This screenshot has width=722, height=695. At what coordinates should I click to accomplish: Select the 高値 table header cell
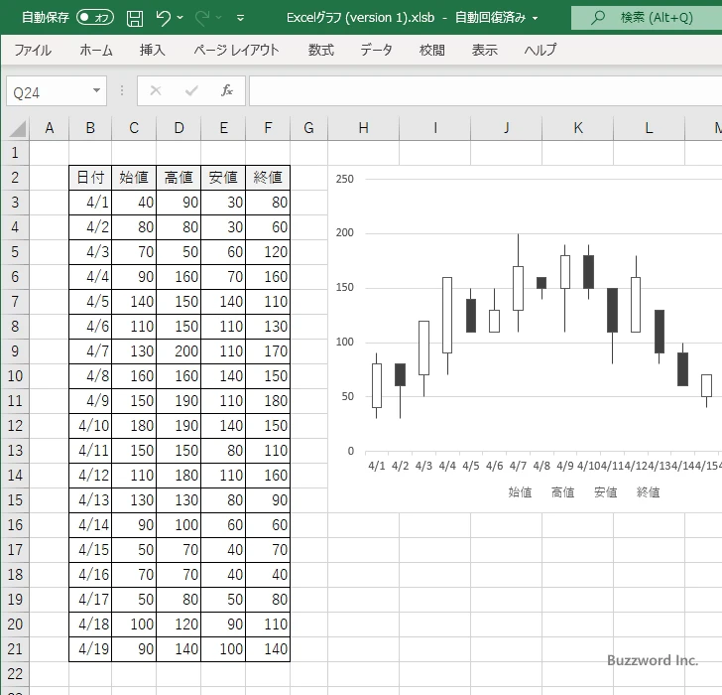(179, 178)
